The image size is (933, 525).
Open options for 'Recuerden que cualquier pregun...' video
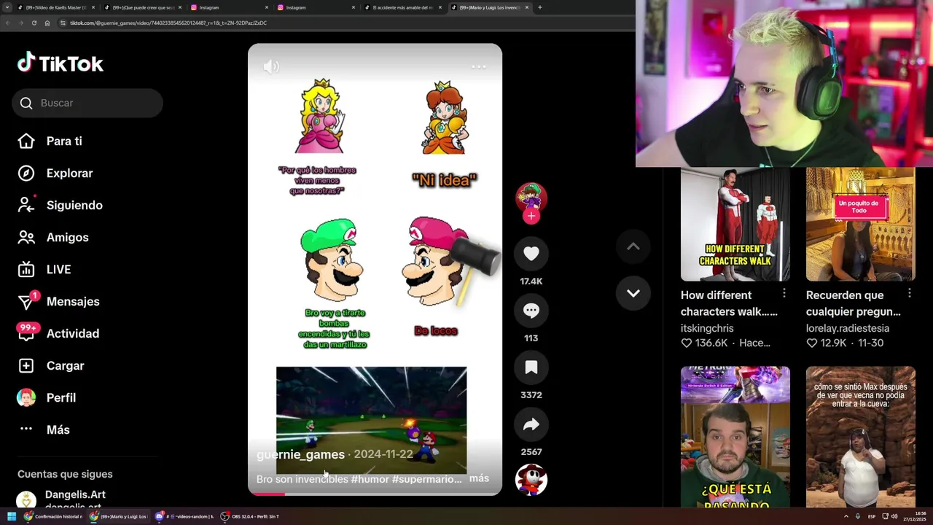(909, 293)
